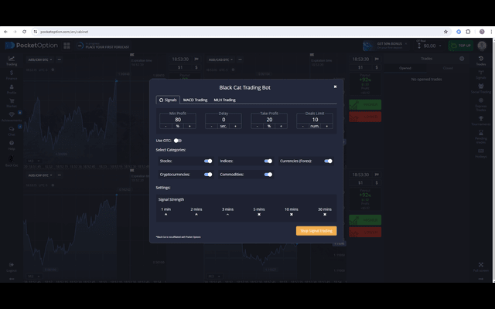The image size is (495, 309).
Task: Open AED/CNY OTC asset dropdown
Action: click(x=40, y=59)
